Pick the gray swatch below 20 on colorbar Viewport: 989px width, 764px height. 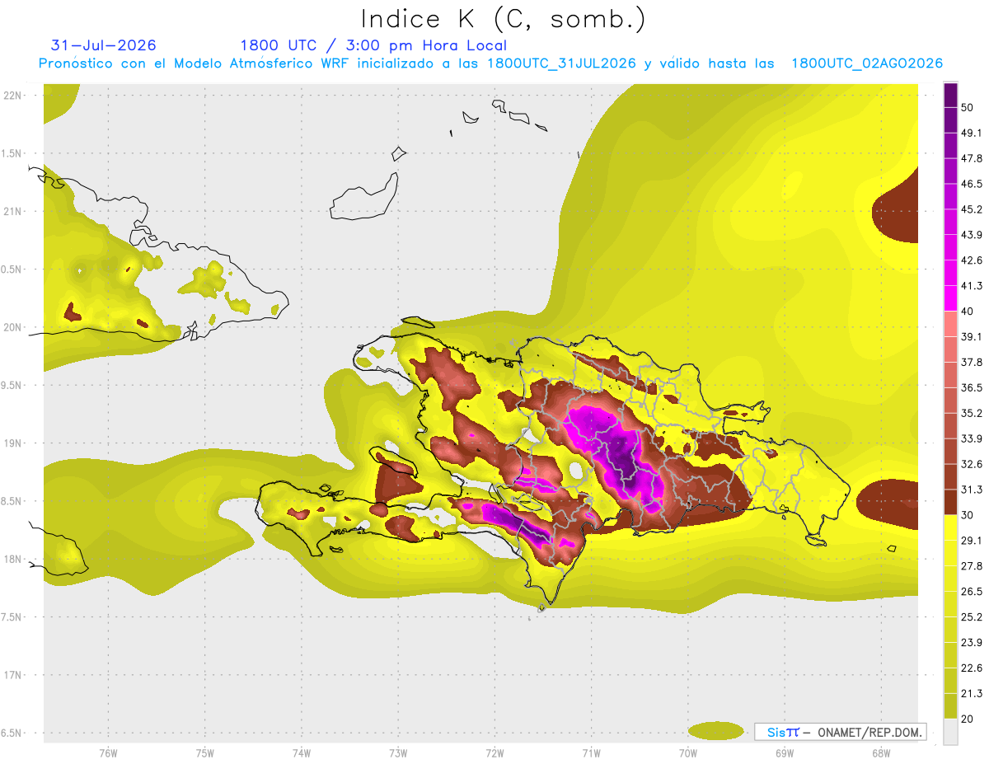click(951, 731)
